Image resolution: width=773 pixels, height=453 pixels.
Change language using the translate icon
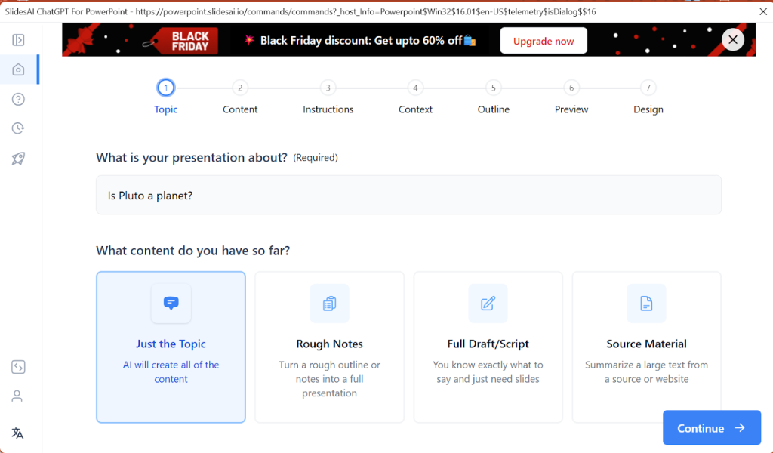pos(19,433)
